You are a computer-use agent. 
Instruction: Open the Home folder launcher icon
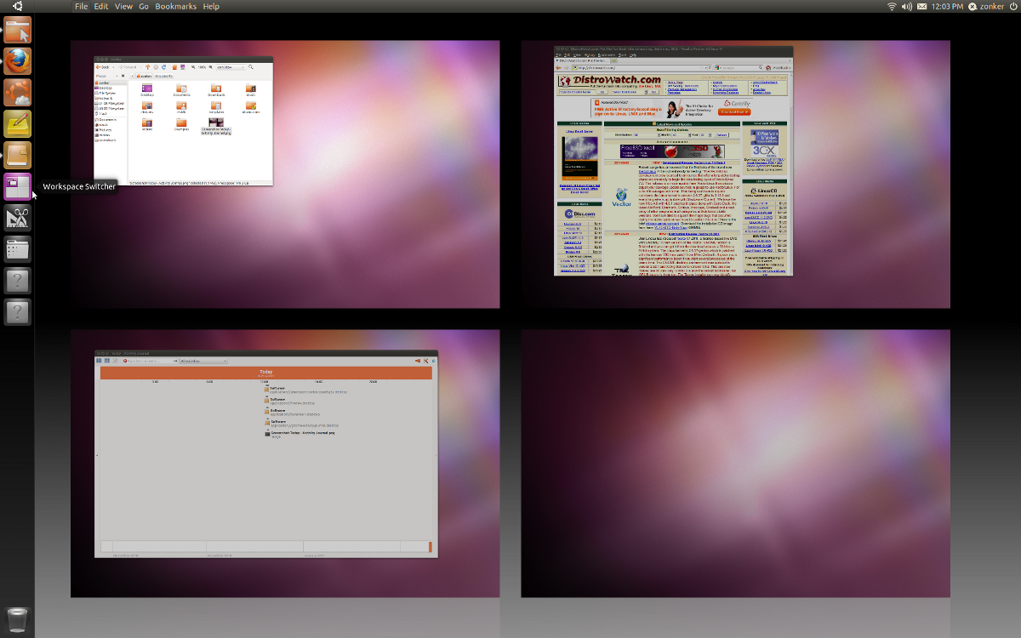[18, 30]
